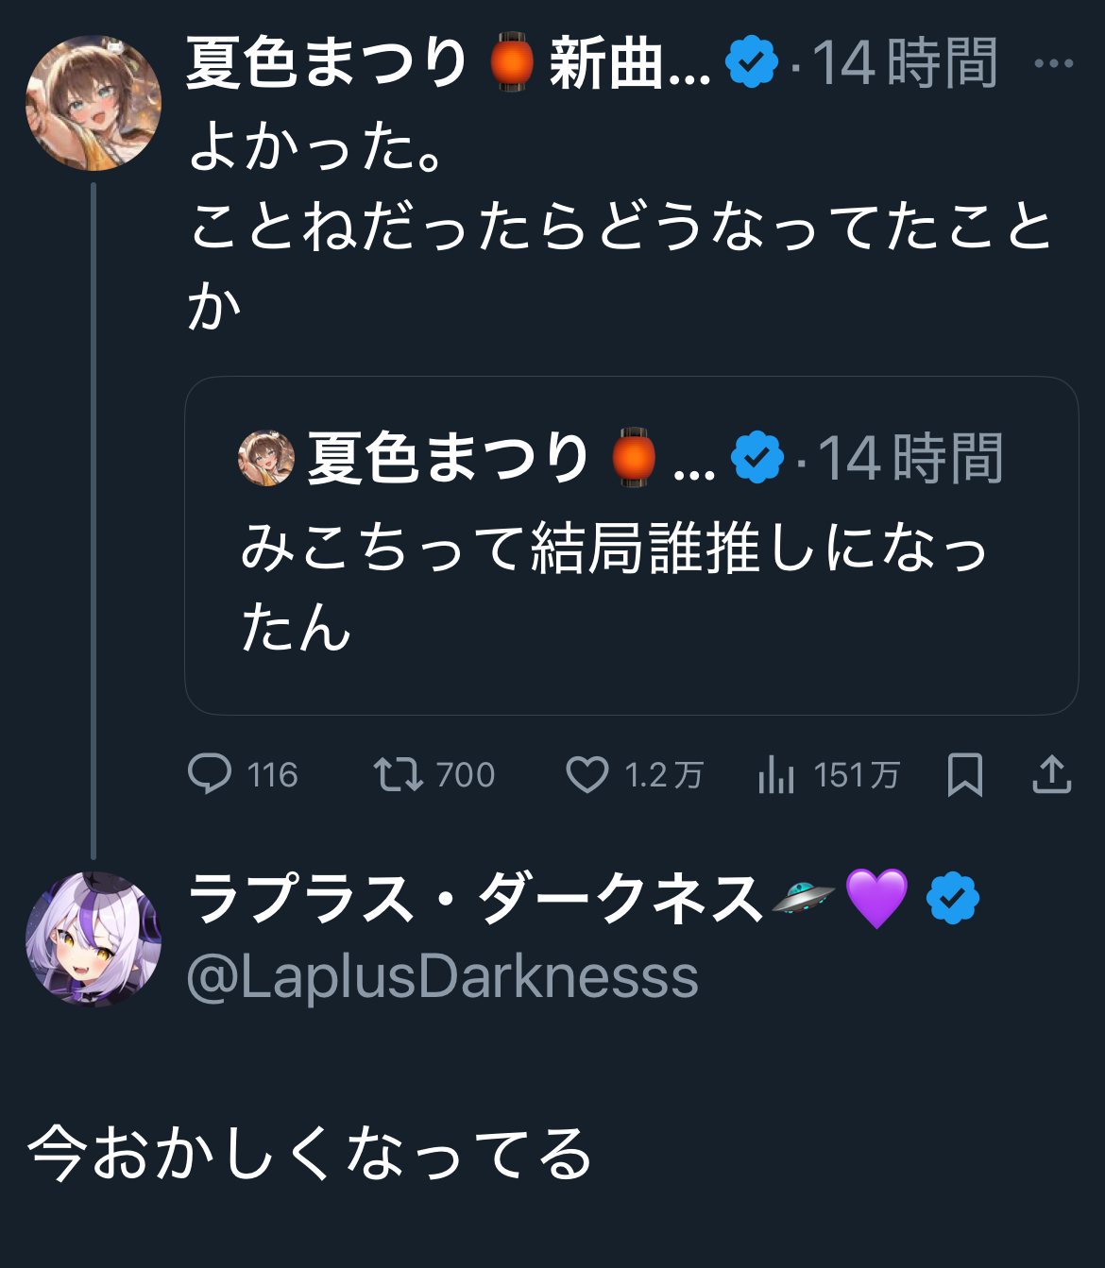This screenshot has width=1105, height=1268.
Task: Bookmark this tweet
Action: click(x=964, y=774)
